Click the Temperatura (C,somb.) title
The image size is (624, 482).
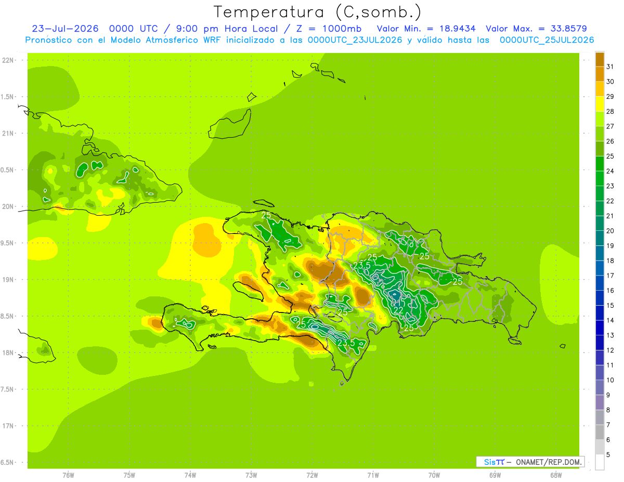pyautogui.click(x=317, y=11)
